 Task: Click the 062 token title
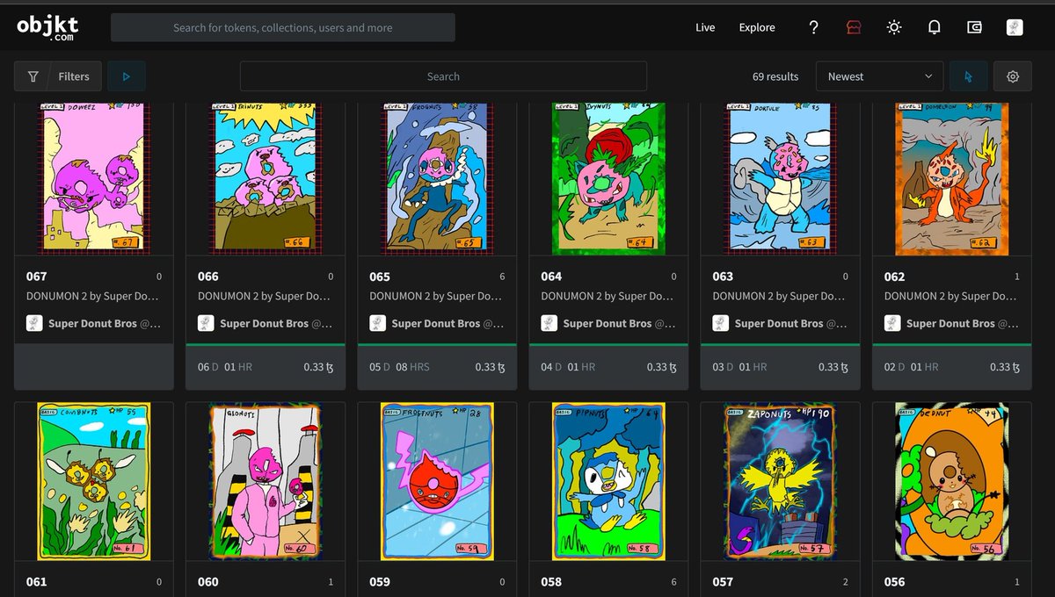point(894,277)
